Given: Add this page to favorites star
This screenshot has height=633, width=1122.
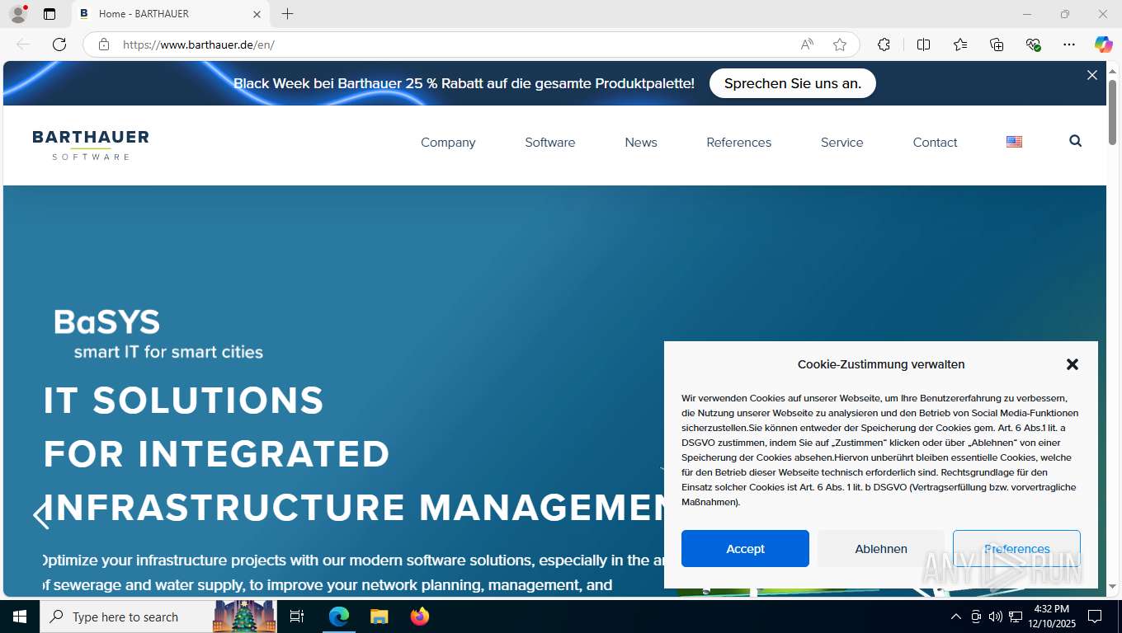Looking at the screenshot, I should point(840,45).
